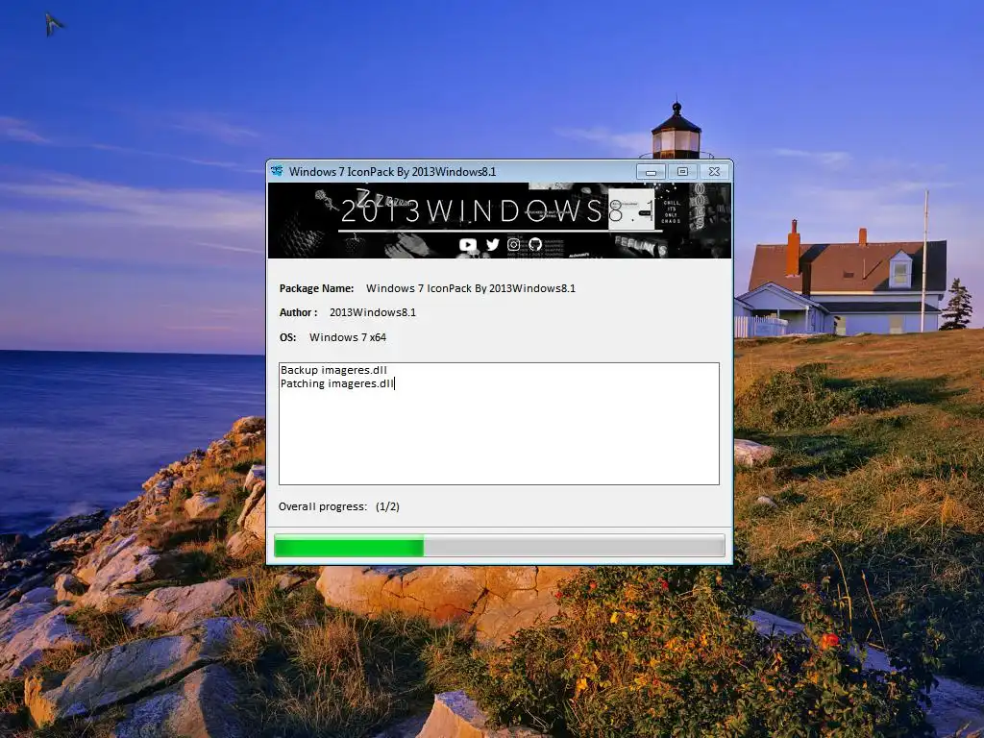The height and width of the screenshot is (738, 984).
Task: Click the "OS:" label
Action: (287, 337)
